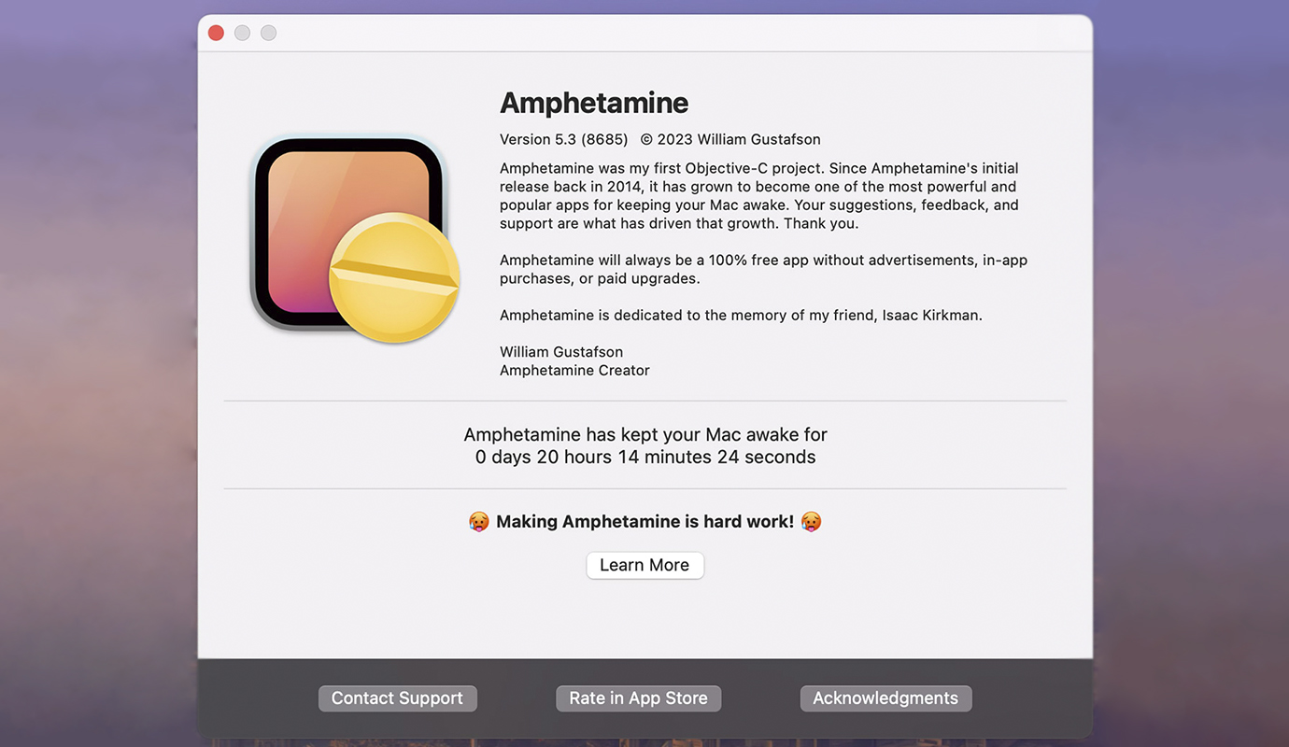The height and width of the screenshot is (747, 1289).
Task: Click the 'Making Amphetamine is hard work!' heading
Action: 644,522
